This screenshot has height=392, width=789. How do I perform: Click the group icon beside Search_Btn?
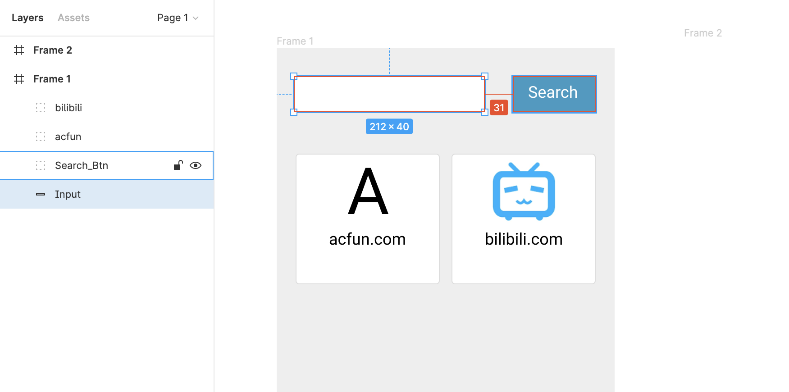[x=41, y=165]
